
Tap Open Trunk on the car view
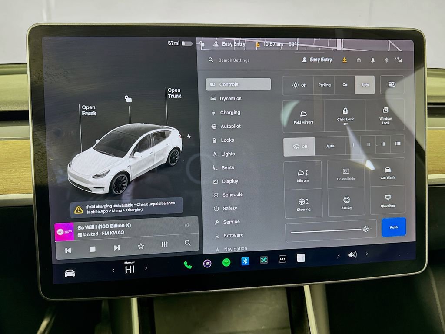173,92
